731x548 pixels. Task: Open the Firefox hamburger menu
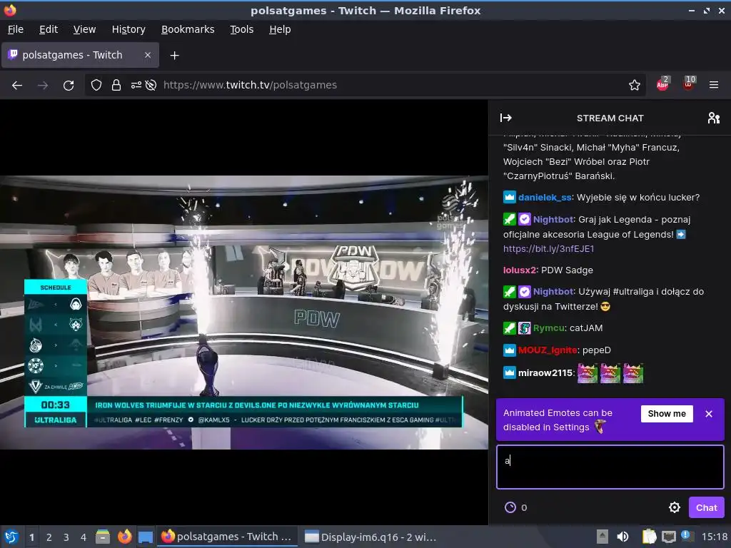click(x=713, y=85)
